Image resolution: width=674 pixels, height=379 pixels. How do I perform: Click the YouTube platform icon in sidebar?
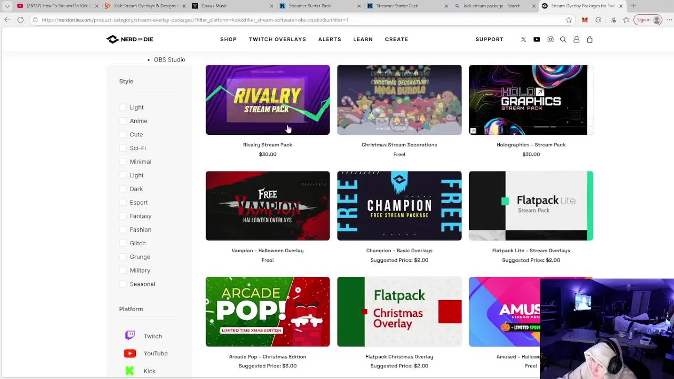pos(130,353)
